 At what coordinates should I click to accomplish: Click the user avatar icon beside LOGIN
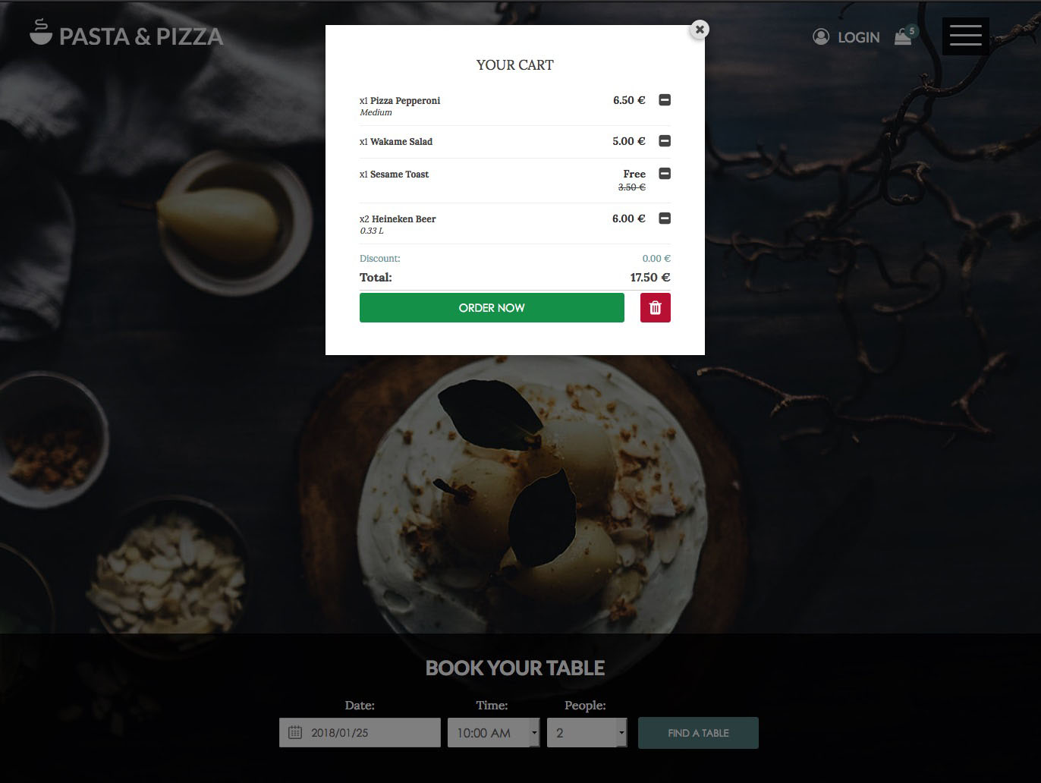(821, 36)
